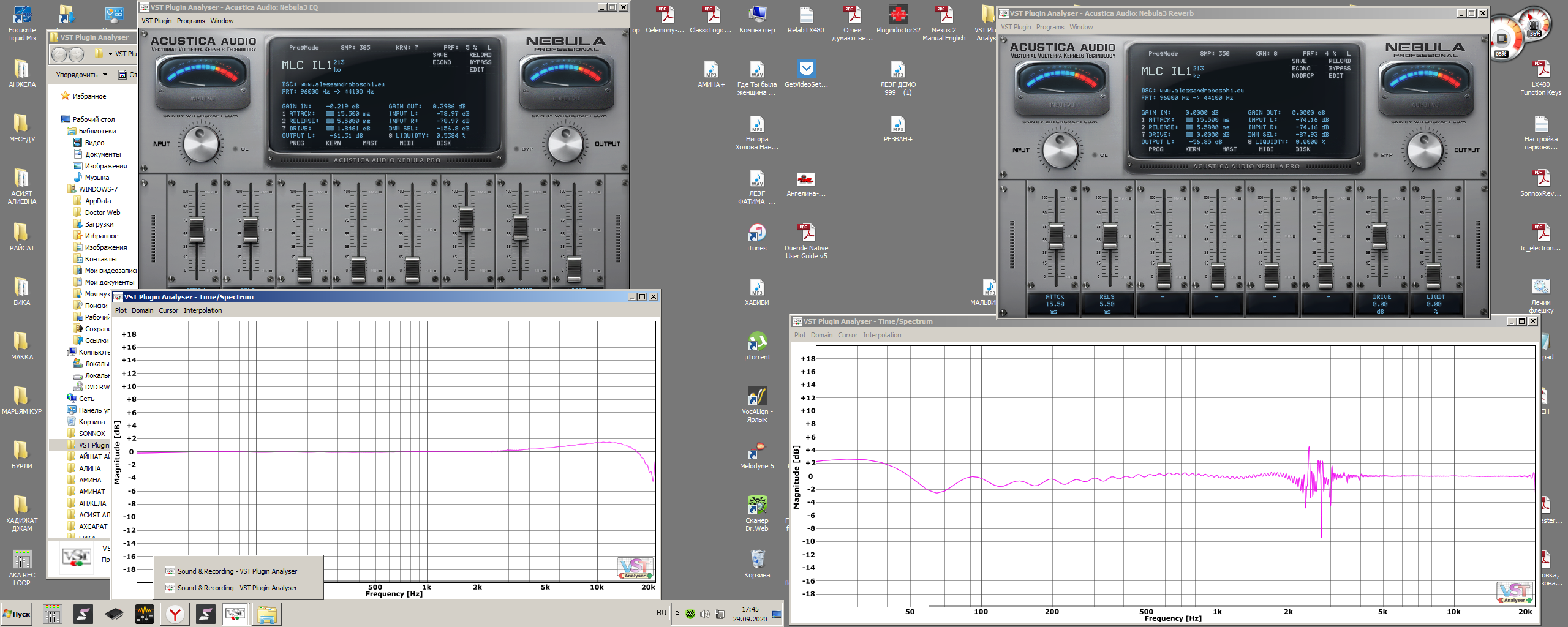Open the Компьютер desktop icon
Image resolution: width=1568 pixels, height=627 pixels.
coord(757,19)
